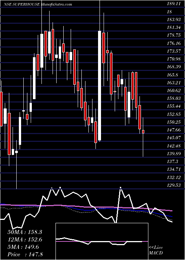Select price level 158.03 on the axis

pyautogui.click(x=174, y=98)
